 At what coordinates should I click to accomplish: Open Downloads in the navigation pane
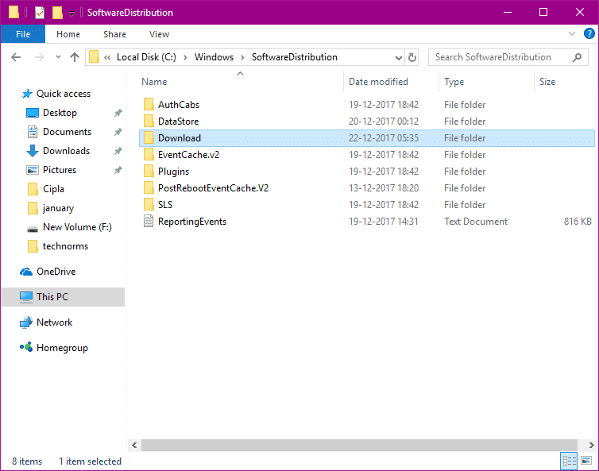click(66, 151)
